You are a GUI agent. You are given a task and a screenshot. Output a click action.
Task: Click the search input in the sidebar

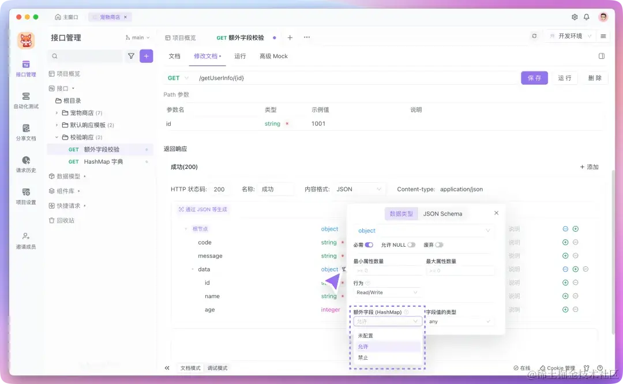pyautogui.click(x=85, y=56)
